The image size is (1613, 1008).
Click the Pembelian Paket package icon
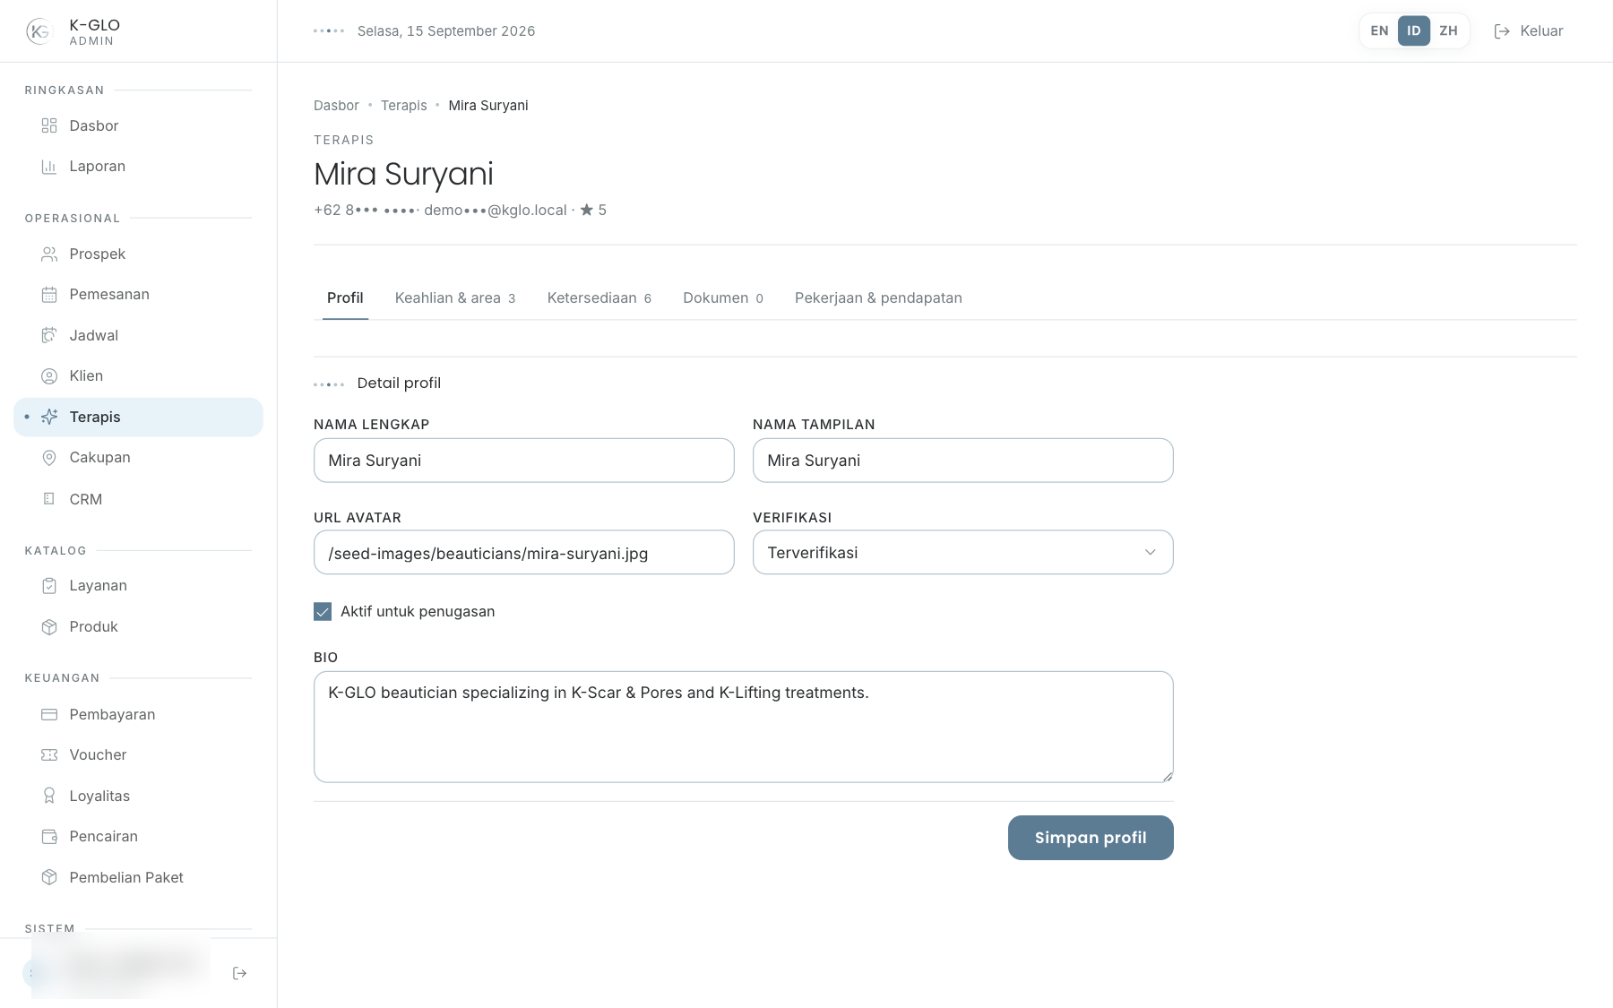pyautogui.click(x=49, y=877)
